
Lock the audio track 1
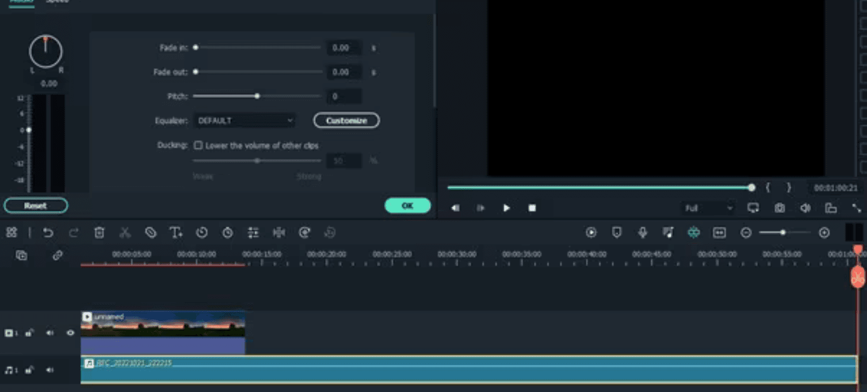pos(29,370)
